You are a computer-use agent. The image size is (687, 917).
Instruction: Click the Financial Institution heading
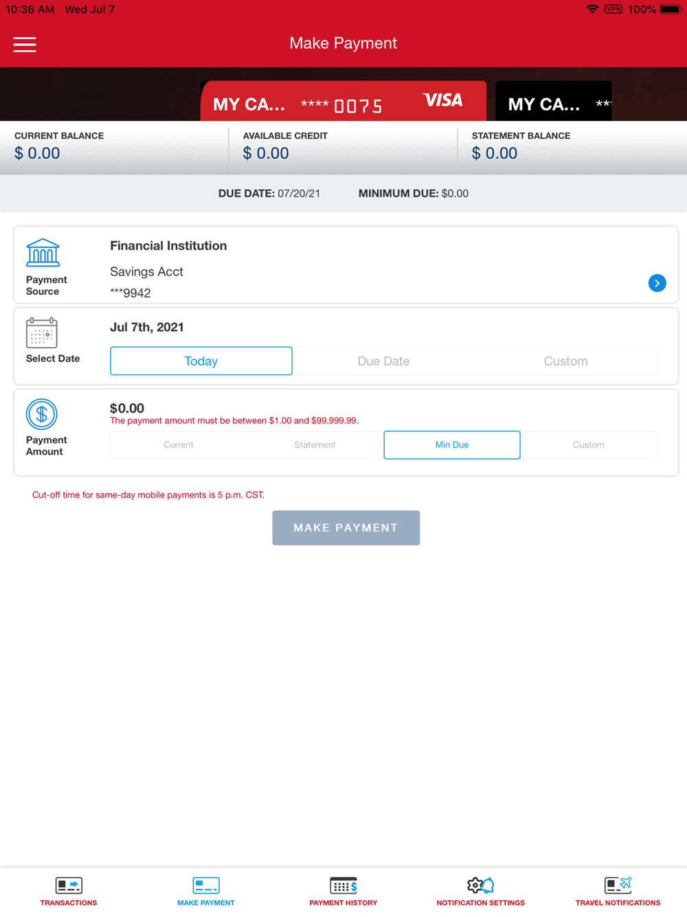click(x=168, y=245)
